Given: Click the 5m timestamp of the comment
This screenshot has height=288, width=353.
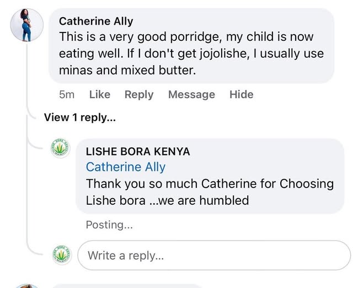Looking at the screenshot, I should pyautogui.click(x=66, y=94).
